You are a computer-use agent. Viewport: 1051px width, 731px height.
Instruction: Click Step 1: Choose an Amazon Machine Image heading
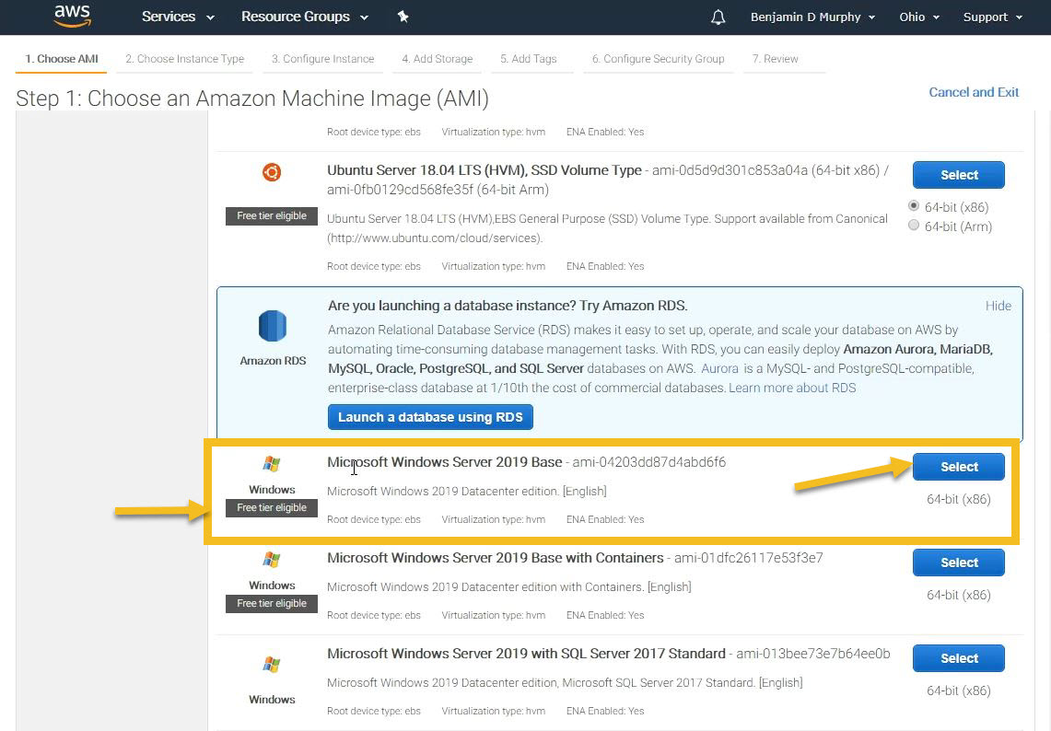pyautogui.click(x=252, y=99)
